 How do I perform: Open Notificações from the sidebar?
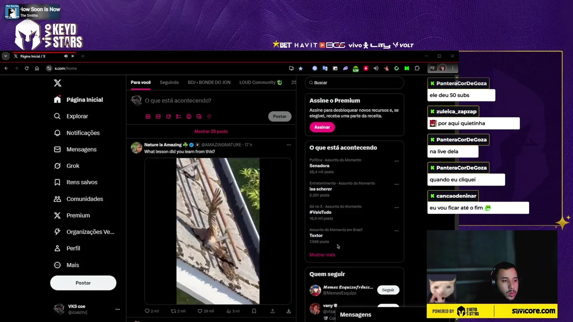click(77, 133)
